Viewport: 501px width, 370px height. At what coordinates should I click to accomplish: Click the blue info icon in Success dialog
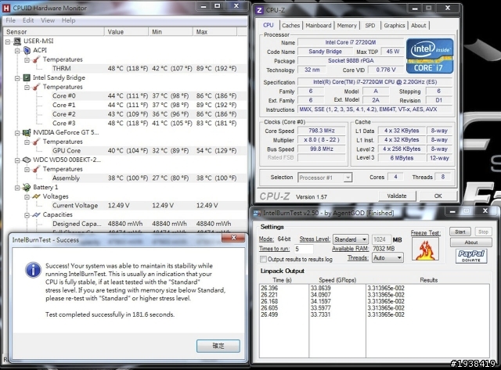click(33, 270)
